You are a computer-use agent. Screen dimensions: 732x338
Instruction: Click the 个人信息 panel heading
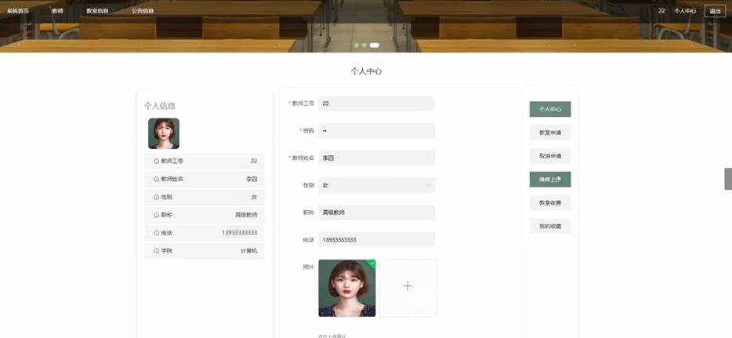click(160, 106)
